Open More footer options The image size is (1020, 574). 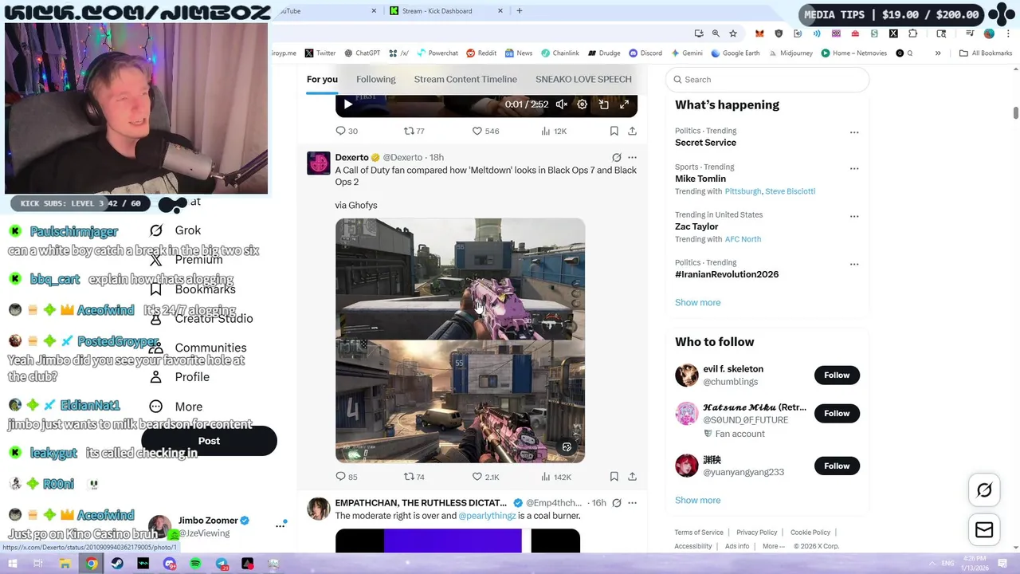(773, 546)
